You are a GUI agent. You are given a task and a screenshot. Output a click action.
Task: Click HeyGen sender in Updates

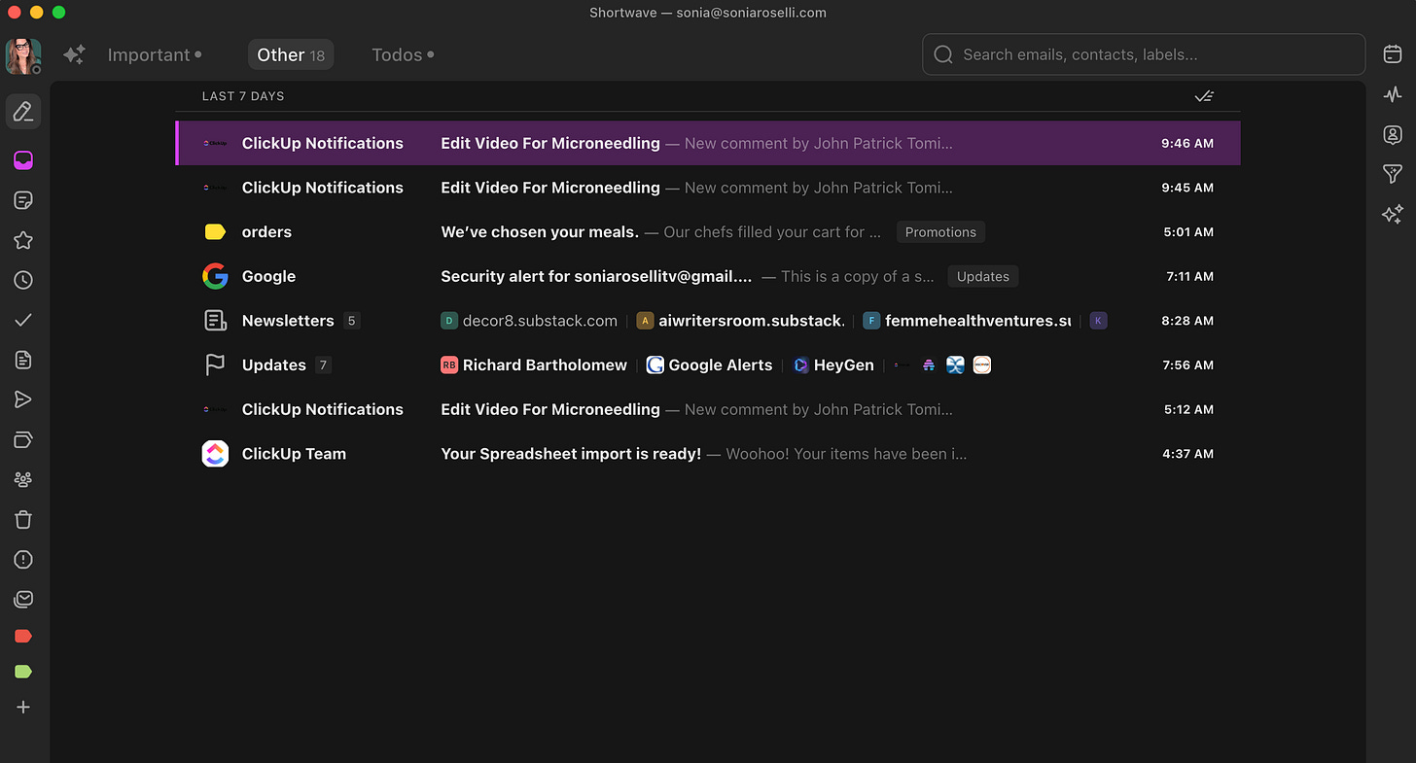coord(832,365)
